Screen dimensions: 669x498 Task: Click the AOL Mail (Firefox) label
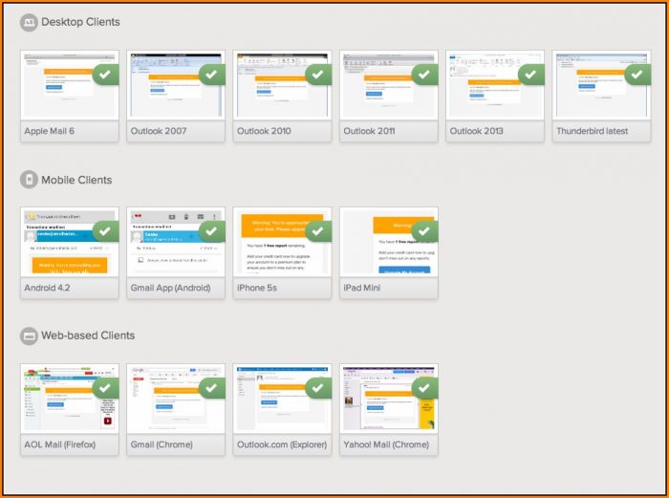pos(66,444)
